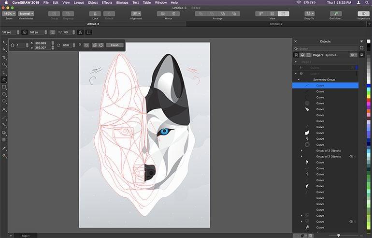The width and height of the screenshot is (372, 238).
Task: Select the Text tool in the toolbox
Action: pos(4,109)
